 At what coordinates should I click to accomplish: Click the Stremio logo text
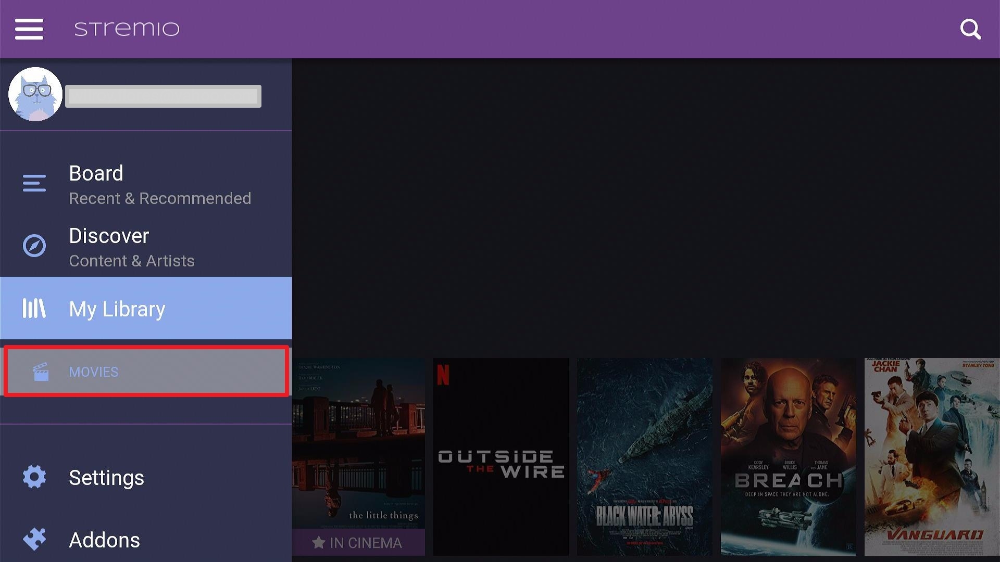(x=127, y=29)
